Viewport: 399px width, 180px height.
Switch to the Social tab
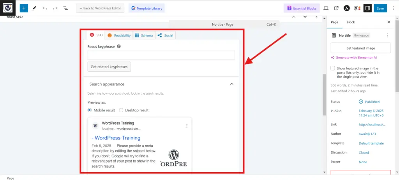[x=165, y=35]
